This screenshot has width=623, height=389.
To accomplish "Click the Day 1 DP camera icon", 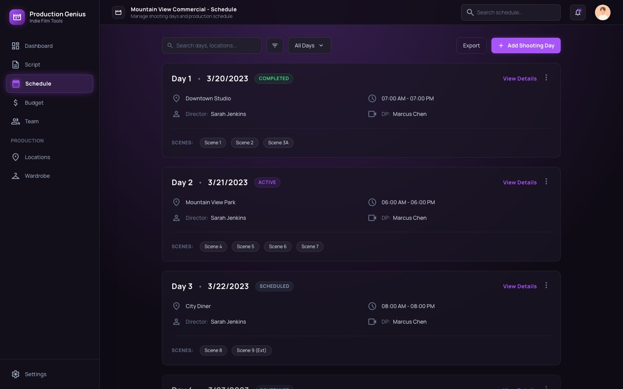I will (372, 114).
